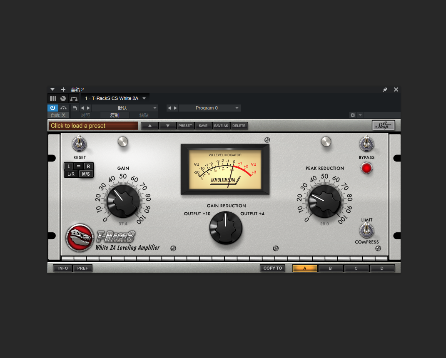The width and height of the screenshot is (446, 358).
Task: Step to next T-RackS preset with down arrow
Action: tap(167, 126)
